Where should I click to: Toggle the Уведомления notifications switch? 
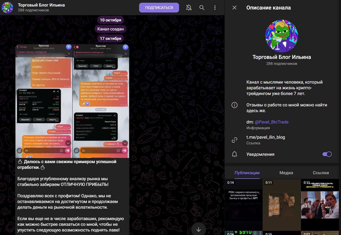327,154
